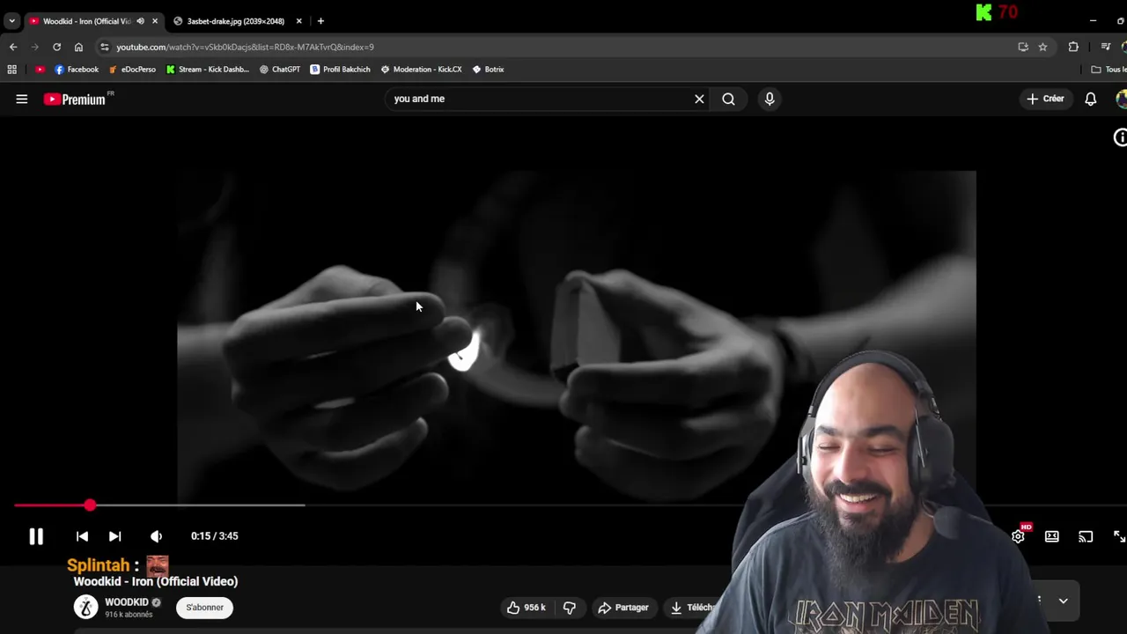Screen dimensions: 1127x634
Task: Open the Botrix bookmark
Action: coord(488,70)
